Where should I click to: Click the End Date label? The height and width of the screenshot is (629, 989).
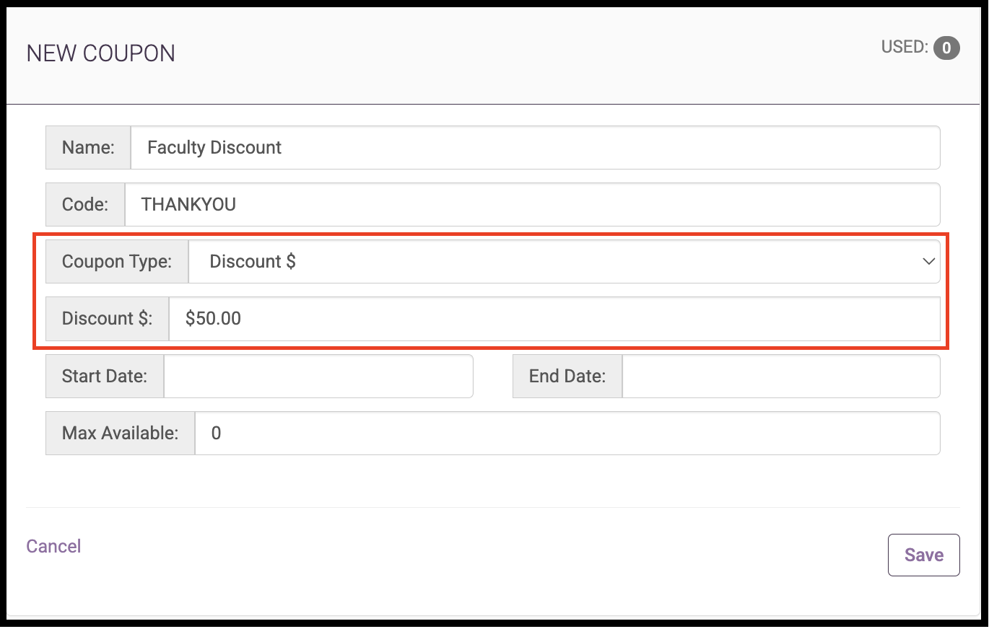[x=567, y=376]
